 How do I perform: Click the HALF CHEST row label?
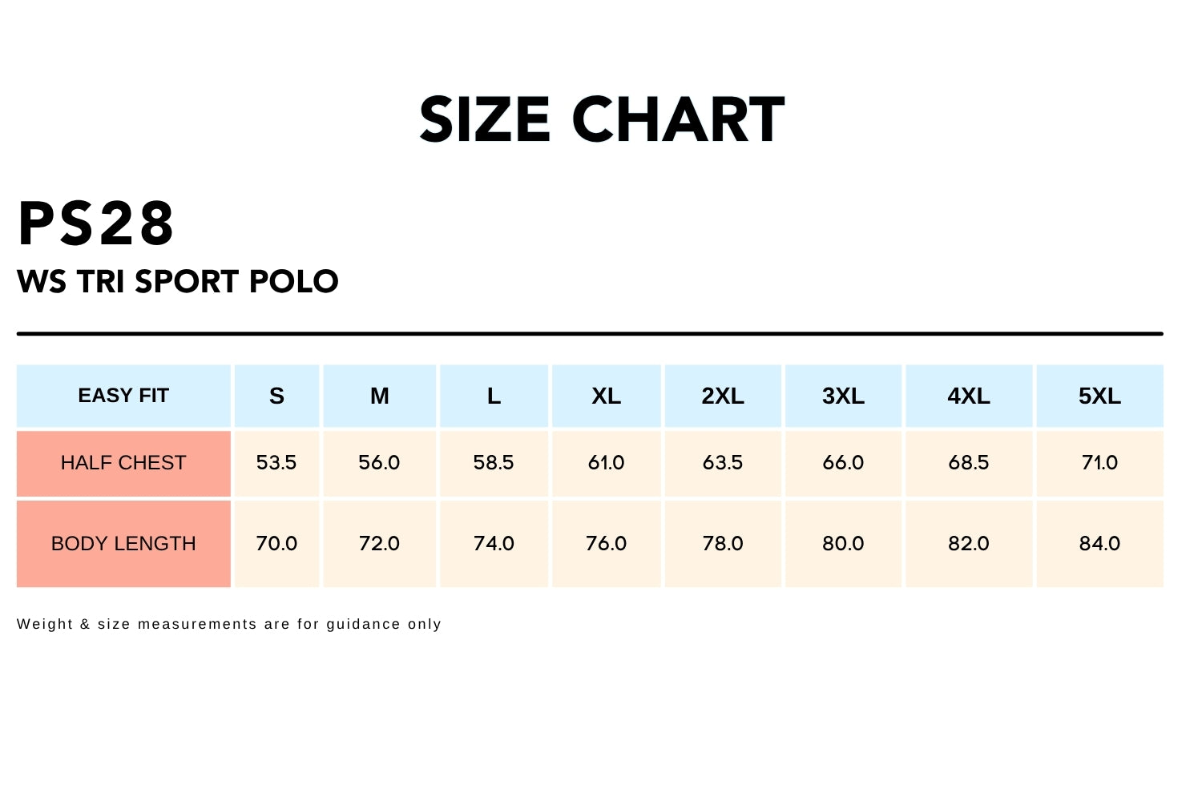click(123, 463)
